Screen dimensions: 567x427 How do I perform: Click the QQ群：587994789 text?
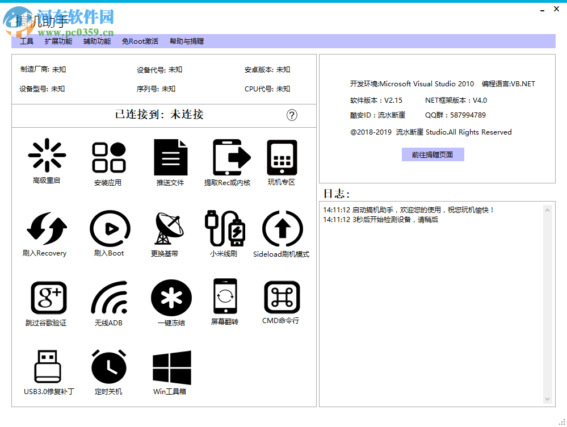(455, 115)
